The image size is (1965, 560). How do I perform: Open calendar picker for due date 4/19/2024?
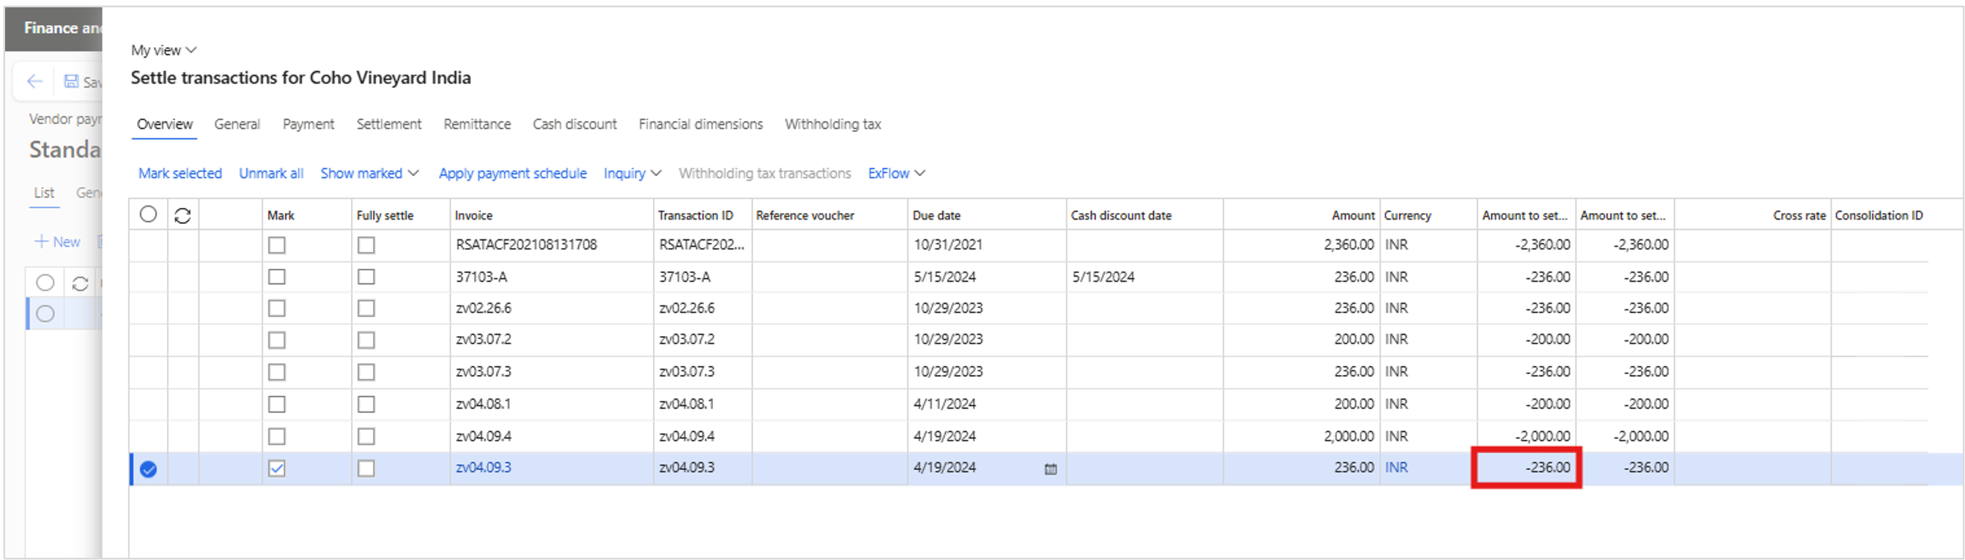(1051, 469)
